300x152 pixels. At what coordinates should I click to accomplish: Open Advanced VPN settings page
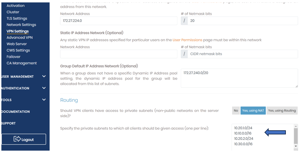(x=20, y=38)
